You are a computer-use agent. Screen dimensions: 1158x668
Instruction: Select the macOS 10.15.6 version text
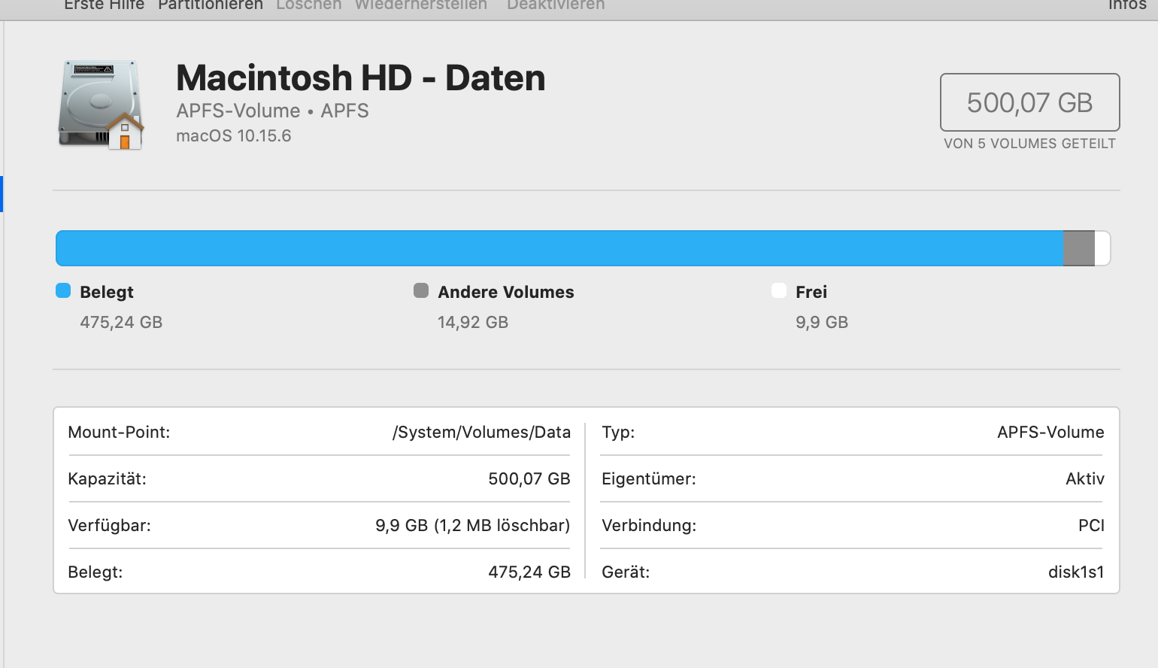(x=234, y=136)
